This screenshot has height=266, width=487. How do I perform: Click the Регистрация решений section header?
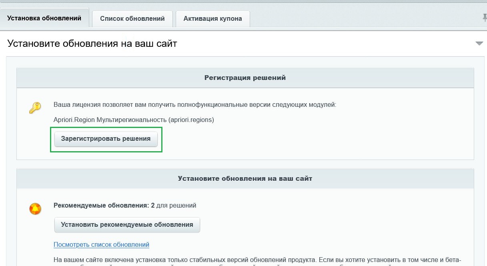pos(245,78)
